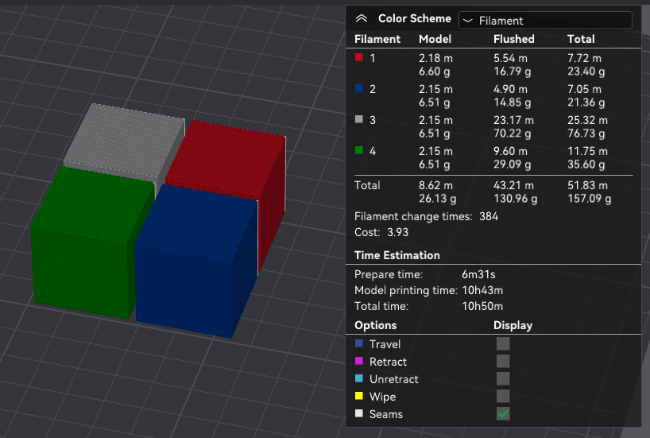
Task: Select the gray cube in viewport
Action: click(x=125, y=141)
